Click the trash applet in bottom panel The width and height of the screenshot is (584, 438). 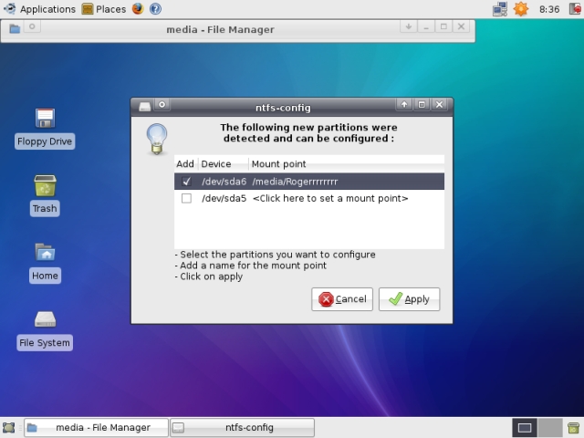(574, 427)
